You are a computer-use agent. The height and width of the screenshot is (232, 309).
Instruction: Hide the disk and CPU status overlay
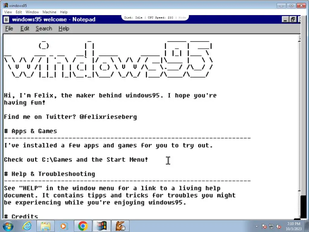pos(182,18)
